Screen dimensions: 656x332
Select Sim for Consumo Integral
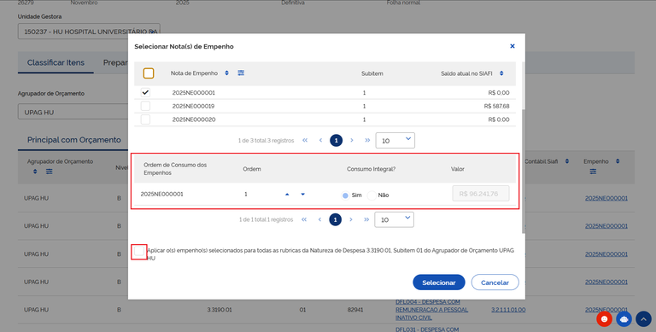coord(345,195)
